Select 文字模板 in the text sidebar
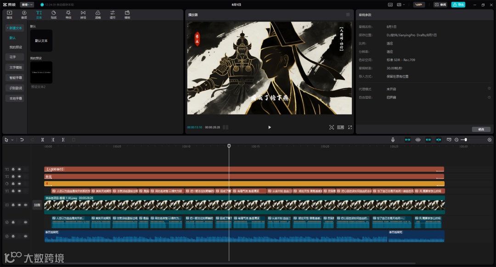496x267 pixels. click(16, 68)
